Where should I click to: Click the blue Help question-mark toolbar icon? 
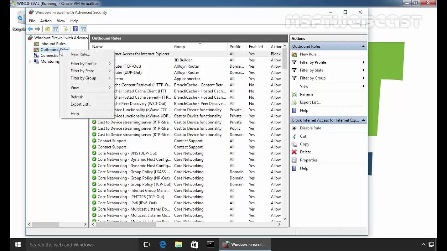pos(75,29)
